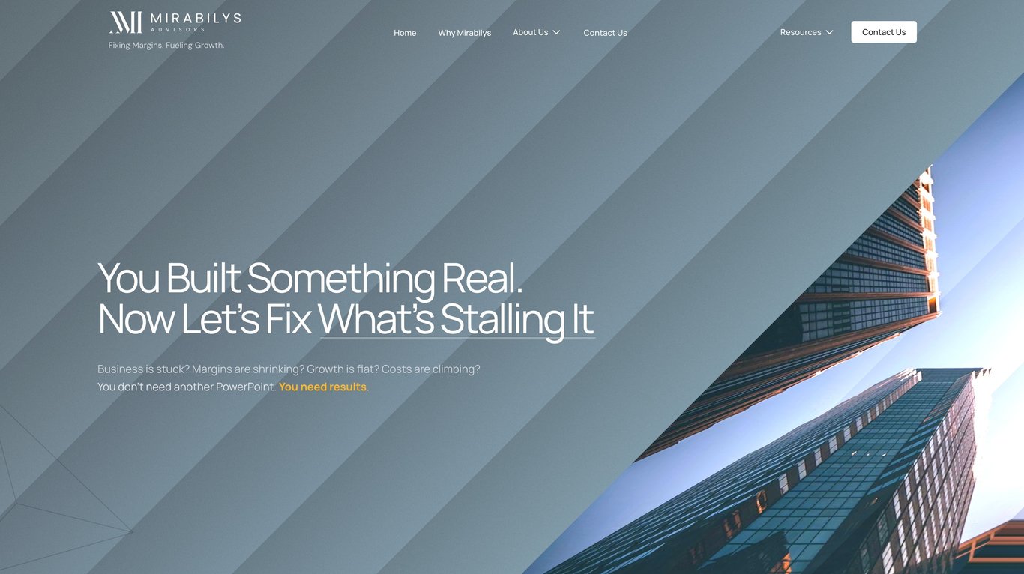Click the MIRABILYS ADVISORS wordmark
The image size is (1024, 574).
pos(196,22)
